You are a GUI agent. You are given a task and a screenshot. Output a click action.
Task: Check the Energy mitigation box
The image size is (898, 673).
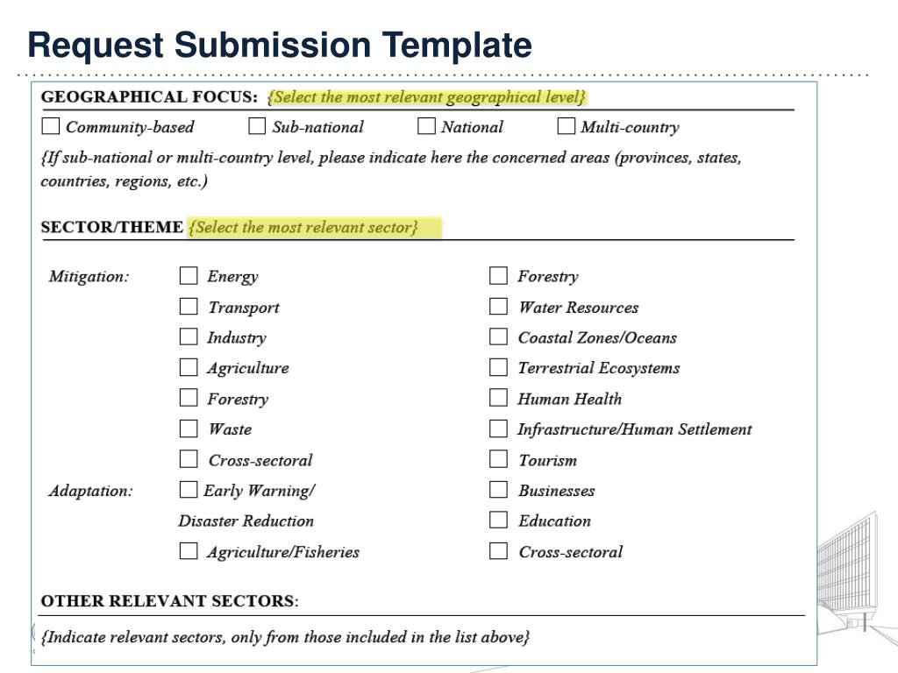(x=189, y=275)
